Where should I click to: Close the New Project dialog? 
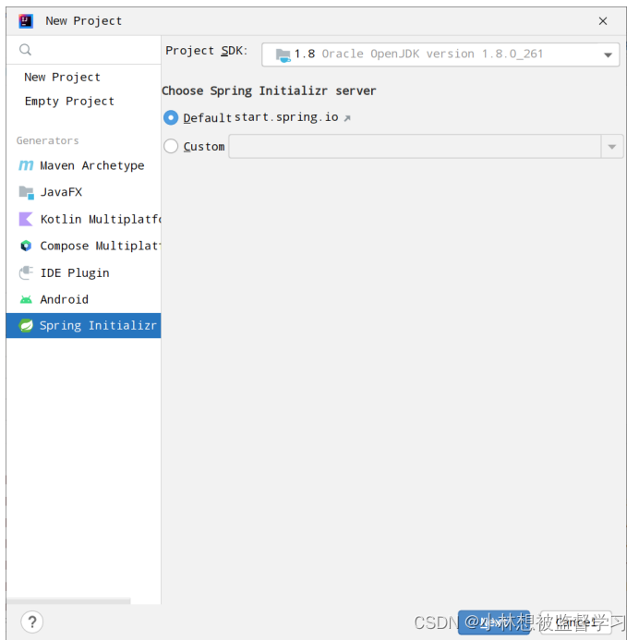click(603, 21)
